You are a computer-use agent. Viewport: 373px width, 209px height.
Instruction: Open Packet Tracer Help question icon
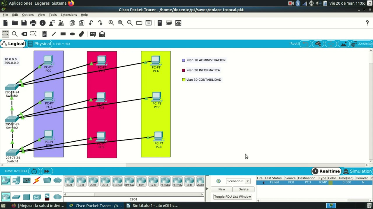[x=367, y=23]
